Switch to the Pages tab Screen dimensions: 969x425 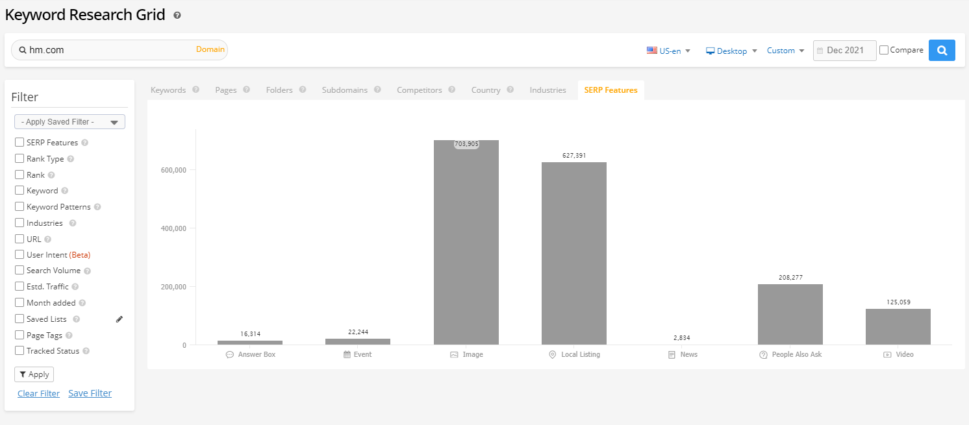pos(225,90)
